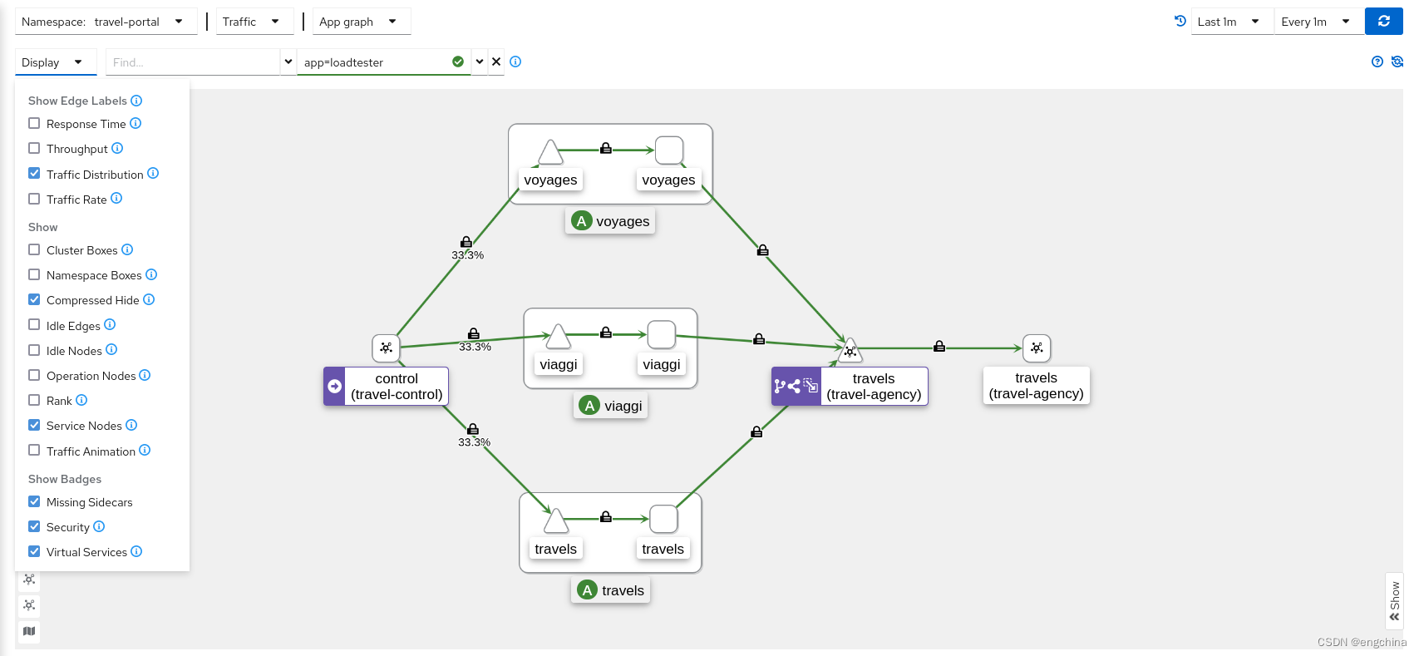Screen dimensions: 1419x656
Task: Select the travels service triangle node in travel-agency
Action: pyautogui.click(x=850, y=350)
